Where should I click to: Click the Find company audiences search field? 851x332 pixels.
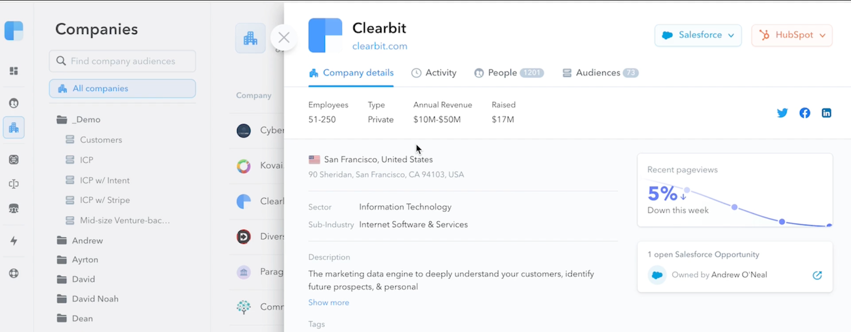point(122,60)
